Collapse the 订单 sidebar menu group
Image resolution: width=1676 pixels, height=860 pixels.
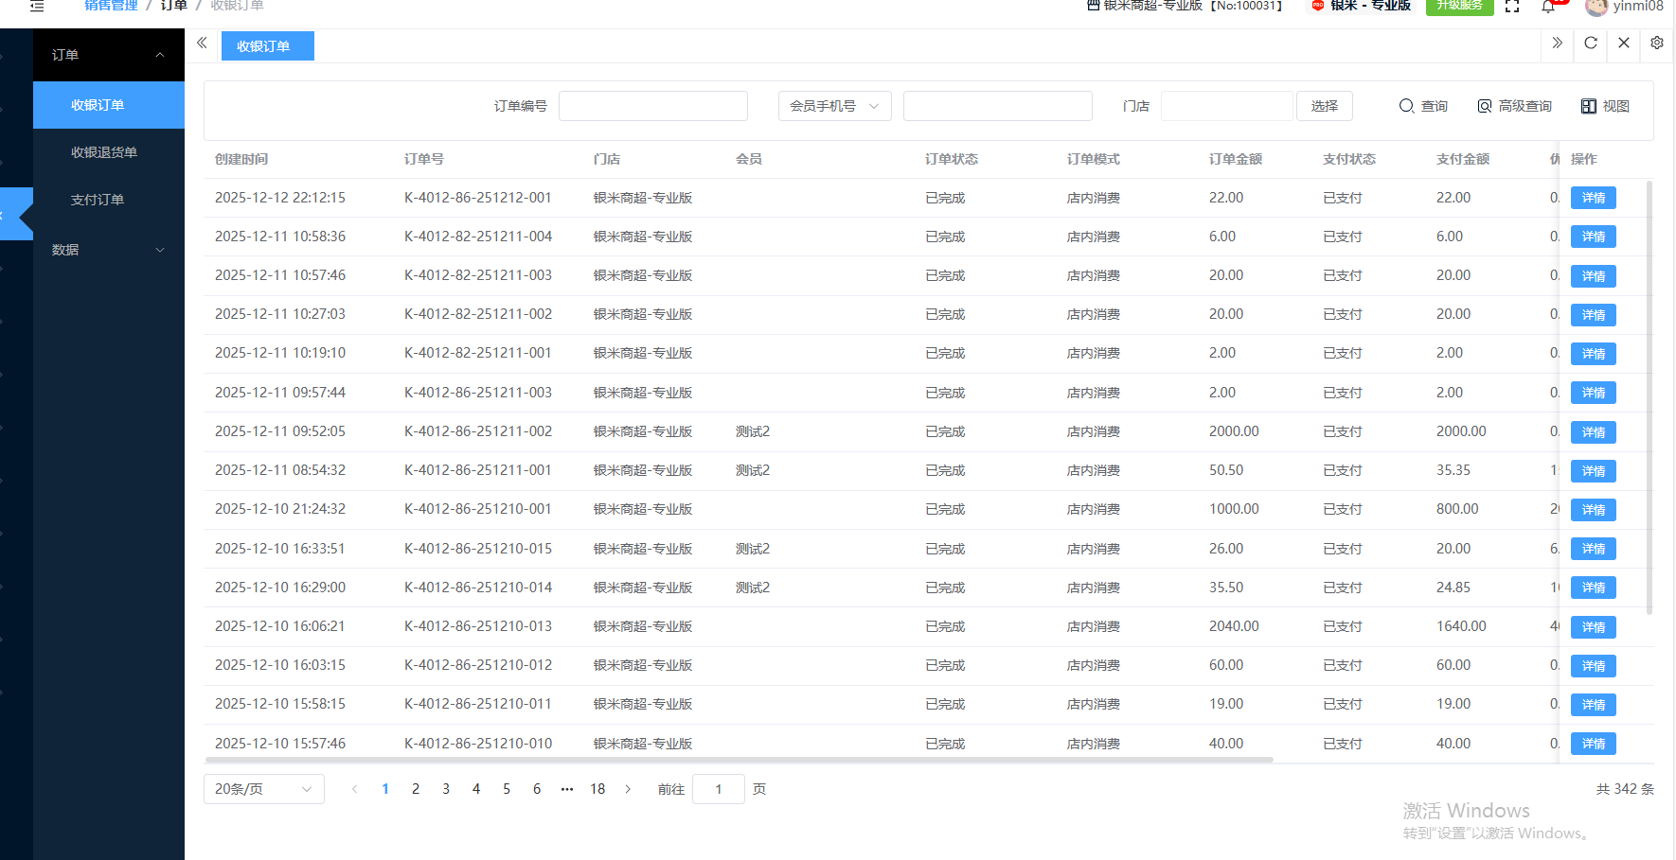[x=109, y=55]
